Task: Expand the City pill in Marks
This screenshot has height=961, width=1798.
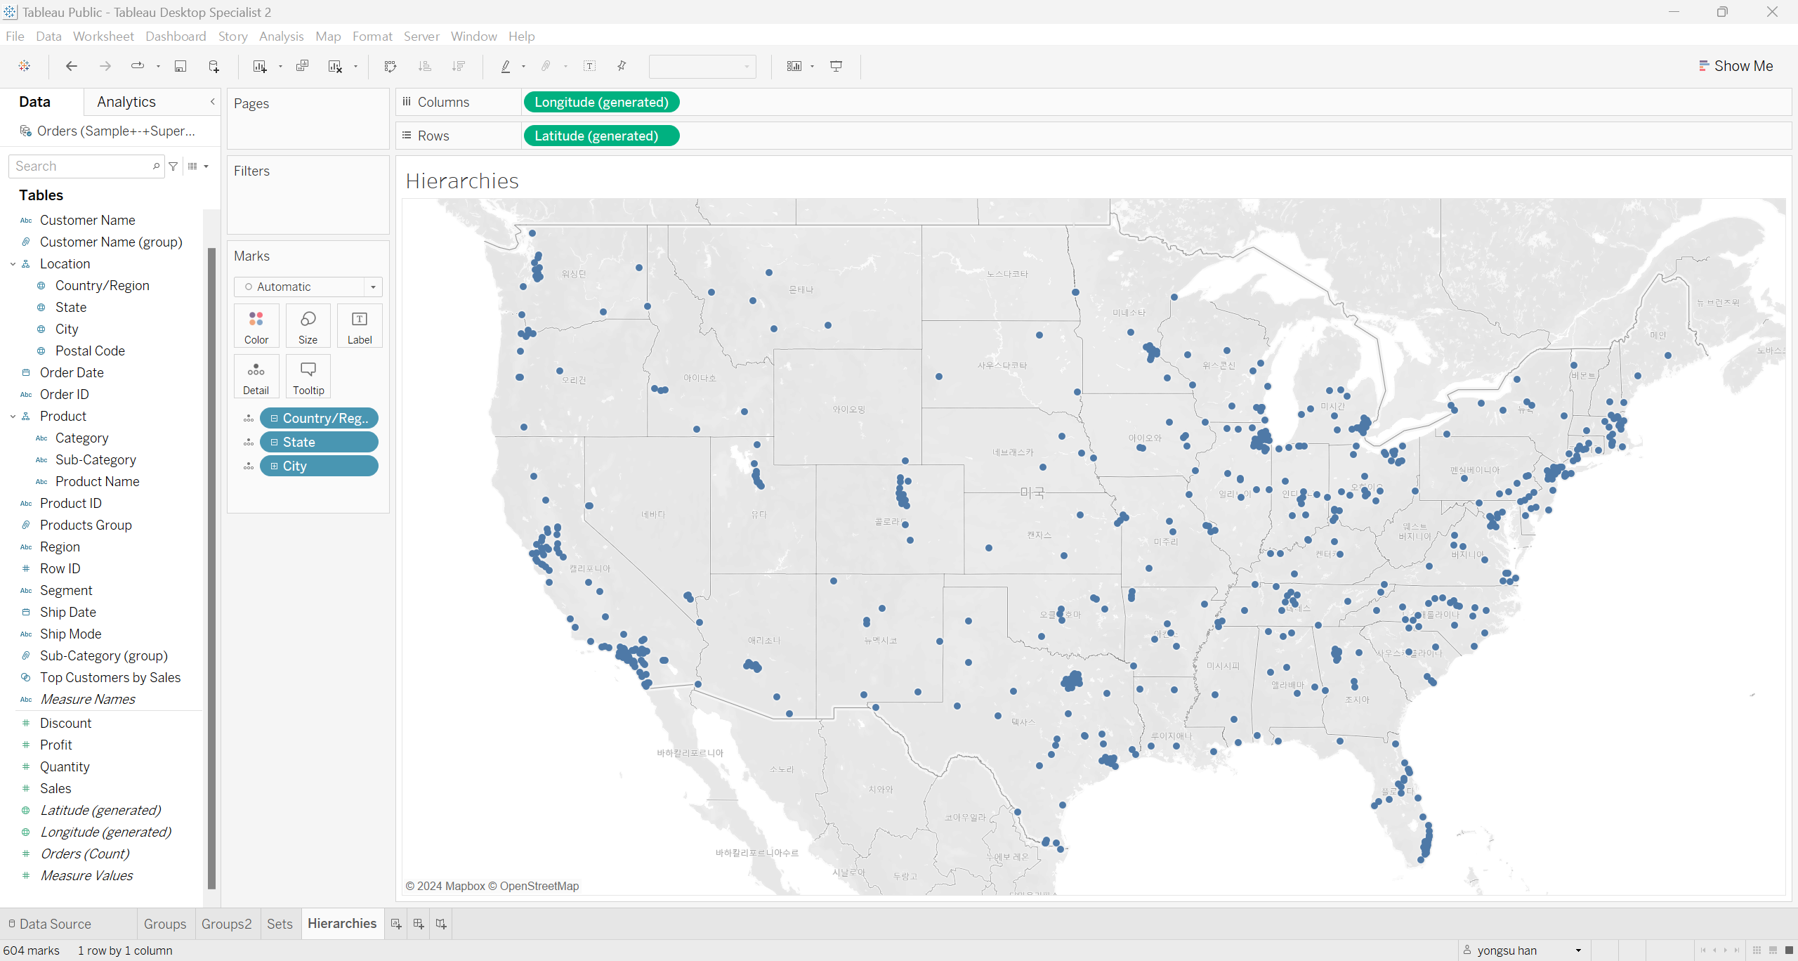Action: pyautogui.click(x=275, y=466)
